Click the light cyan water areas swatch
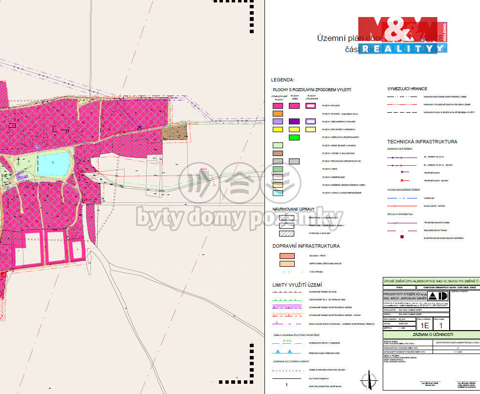 (278, 193)
